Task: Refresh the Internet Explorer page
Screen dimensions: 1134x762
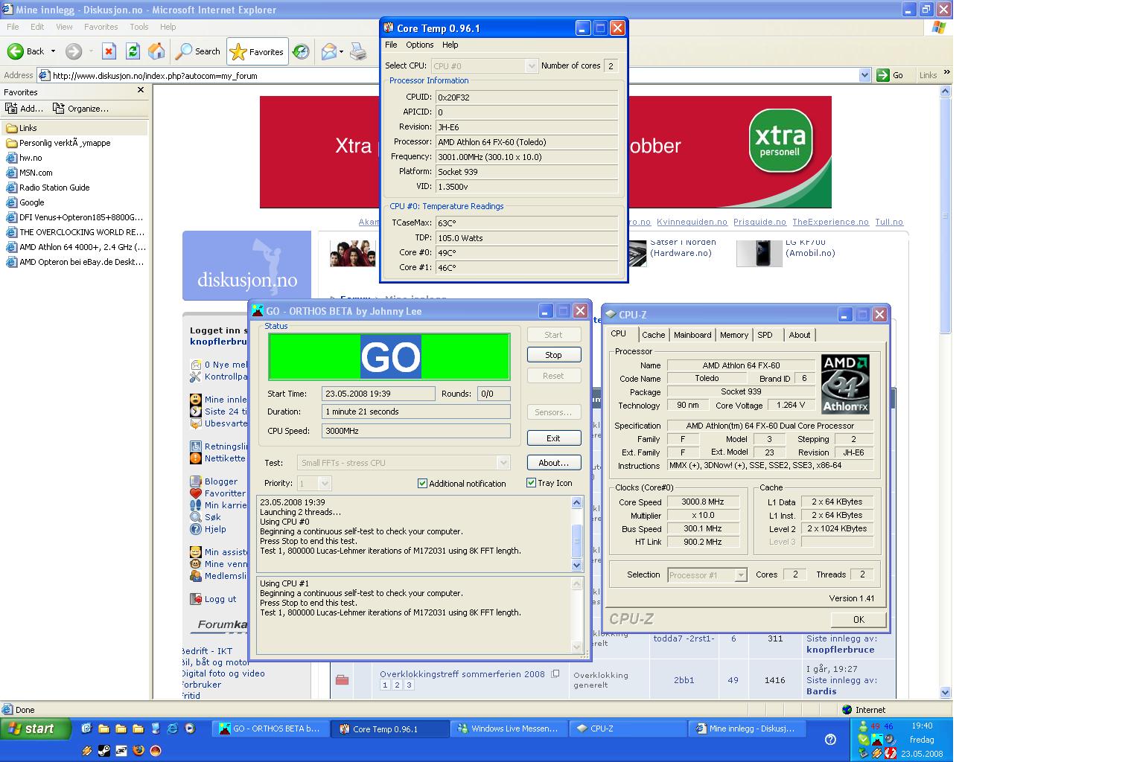Action: 133,51
